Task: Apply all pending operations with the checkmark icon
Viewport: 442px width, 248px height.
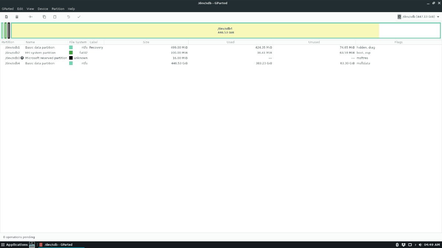Action: coord(79,17)
